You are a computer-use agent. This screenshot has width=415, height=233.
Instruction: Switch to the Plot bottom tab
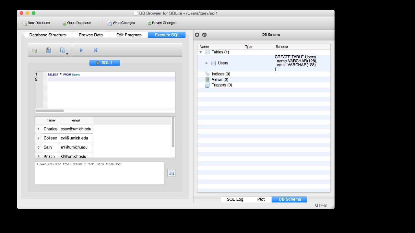[261, 199]
